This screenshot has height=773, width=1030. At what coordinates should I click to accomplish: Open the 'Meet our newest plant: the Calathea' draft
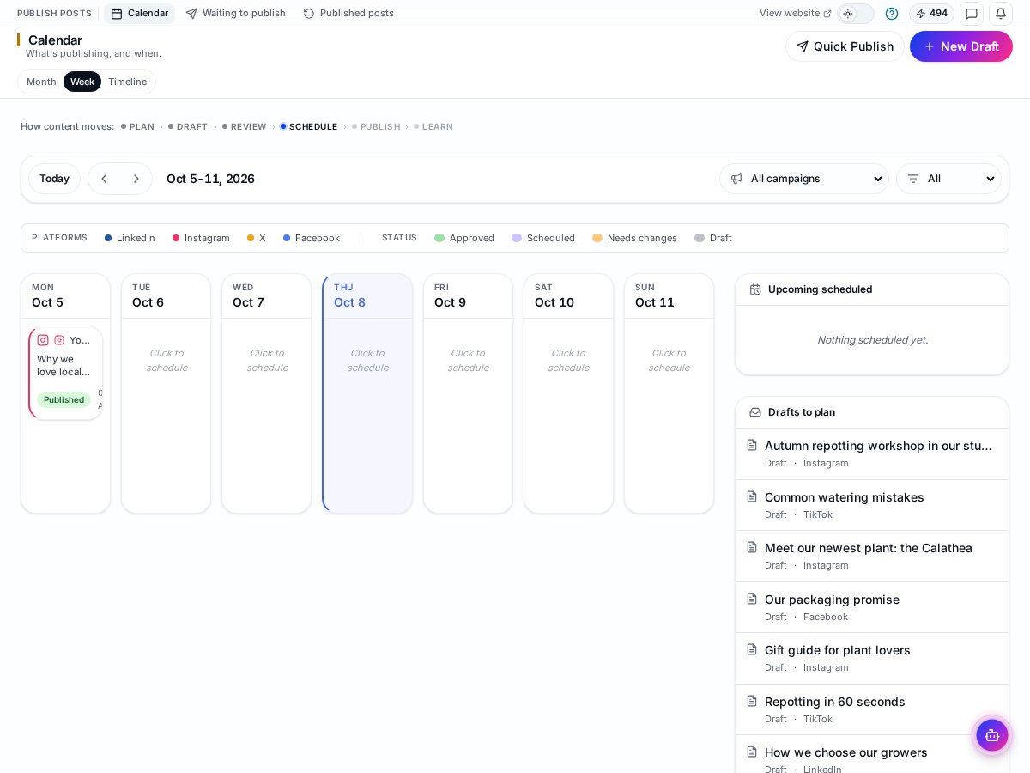click(x=872, y=556)
